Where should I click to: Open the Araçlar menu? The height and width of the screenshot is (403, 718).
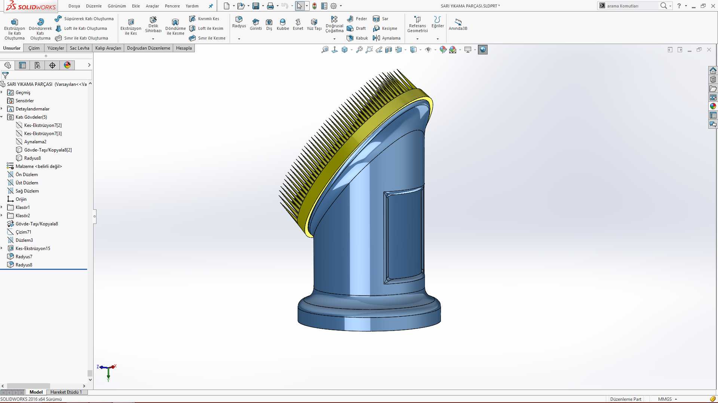click(152, 6)
